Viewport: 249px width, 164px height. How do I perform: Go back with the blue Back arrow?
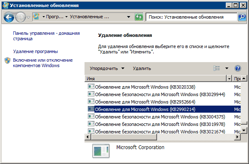pyautogui.click(x=9, y=17)
